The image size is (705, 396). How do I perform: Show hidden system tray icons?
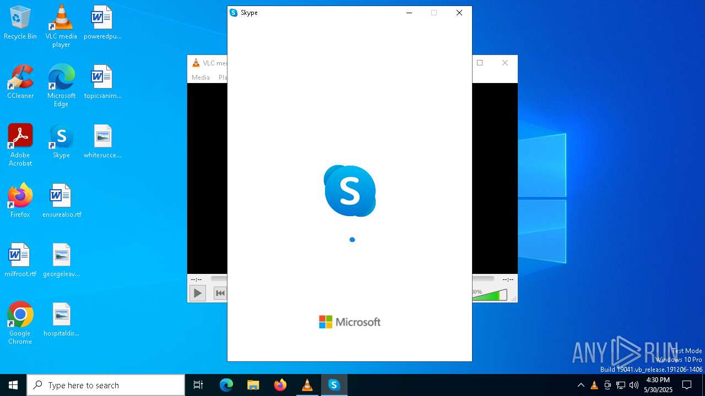click(x=581, y=385)
